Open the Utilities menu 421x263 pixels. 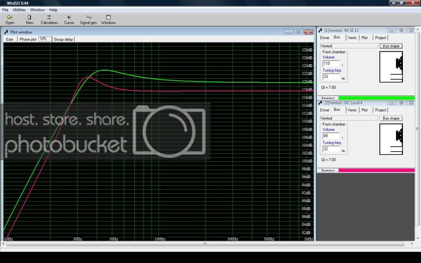[19, 10]
